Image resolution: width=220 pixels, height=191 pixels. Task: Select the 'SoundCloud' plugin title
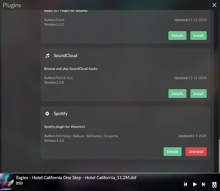coord(65,56)
